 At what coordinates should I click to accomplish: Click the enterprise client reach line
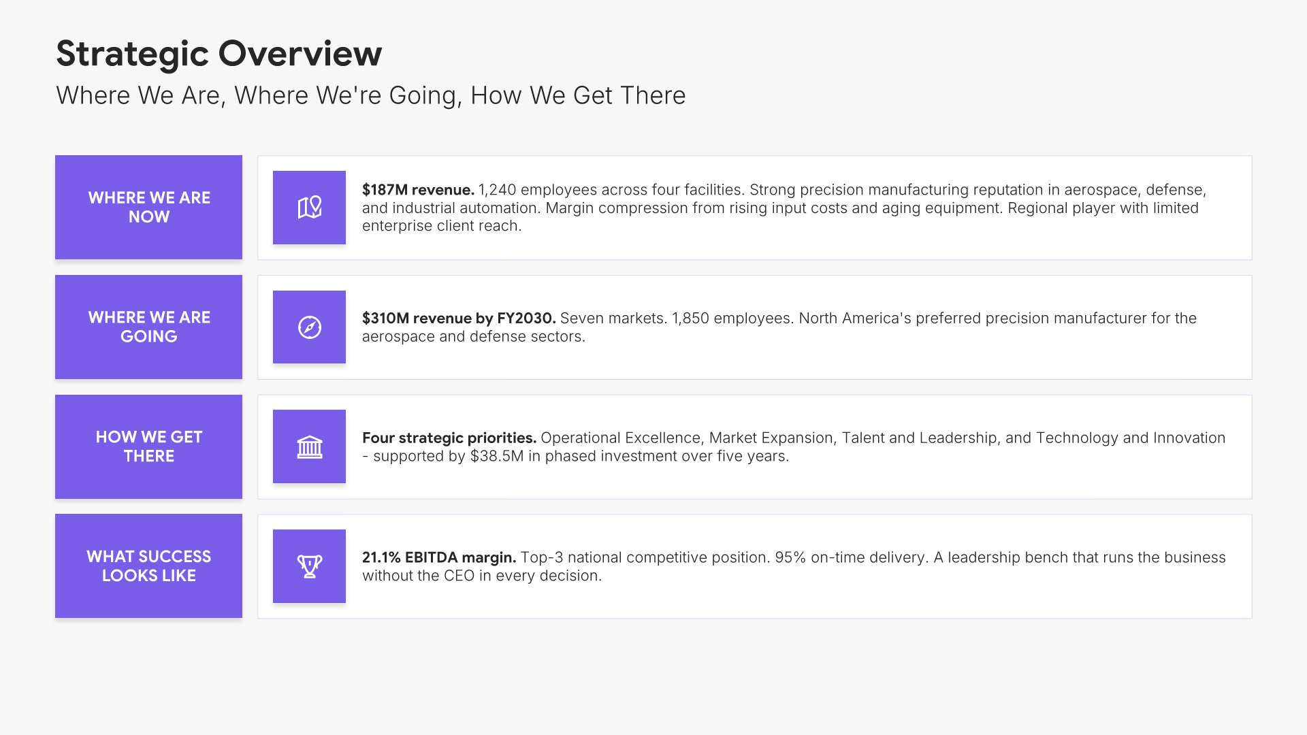click(442, 226)
